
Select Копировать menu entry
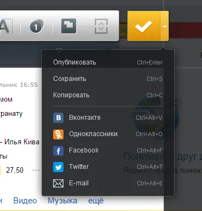[108, 95]
